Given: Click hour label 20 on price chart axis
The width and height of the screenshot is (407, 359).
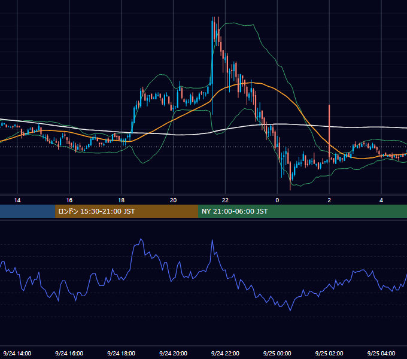Looking at the screenshot, I should coord(173,200).
